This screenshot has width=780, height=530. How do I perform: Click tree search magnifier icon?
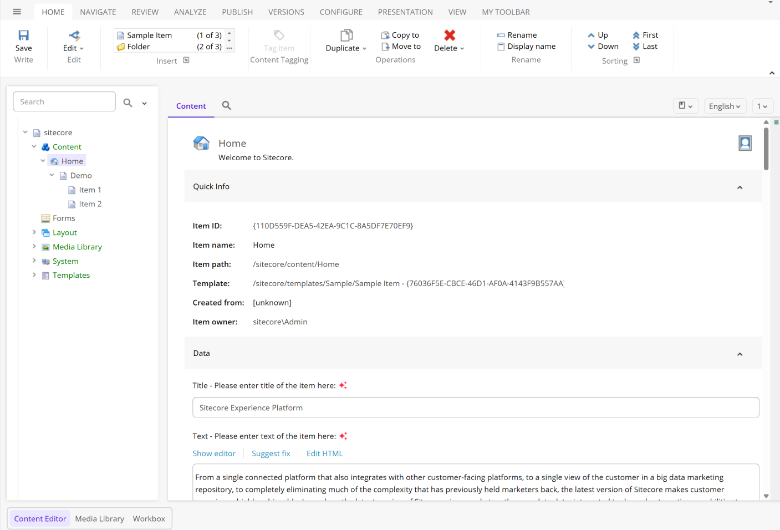[128, 103]
